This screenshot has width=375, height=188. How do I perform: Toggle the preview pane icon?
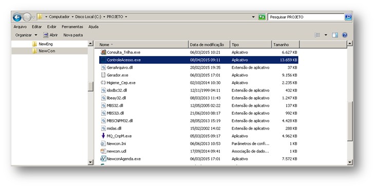pos(335,35)
